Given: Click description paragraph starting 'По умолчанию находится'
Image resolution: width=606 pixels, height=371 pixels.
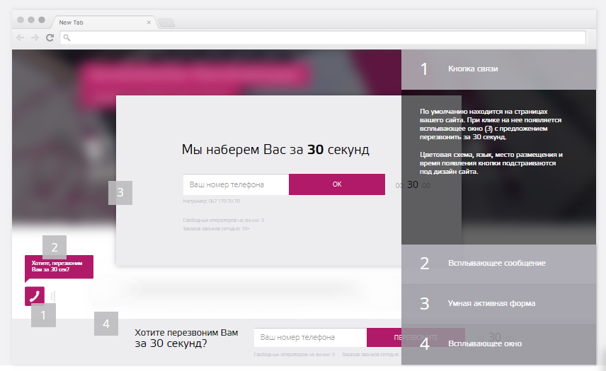Looking at the screenshot, I should point(491,124).
